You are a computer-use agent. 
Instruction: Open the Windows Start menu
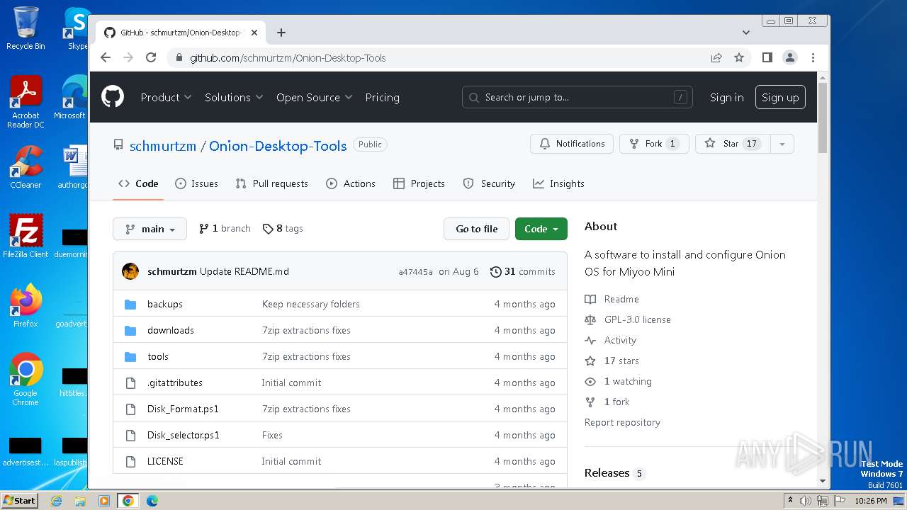coord(19,500)
